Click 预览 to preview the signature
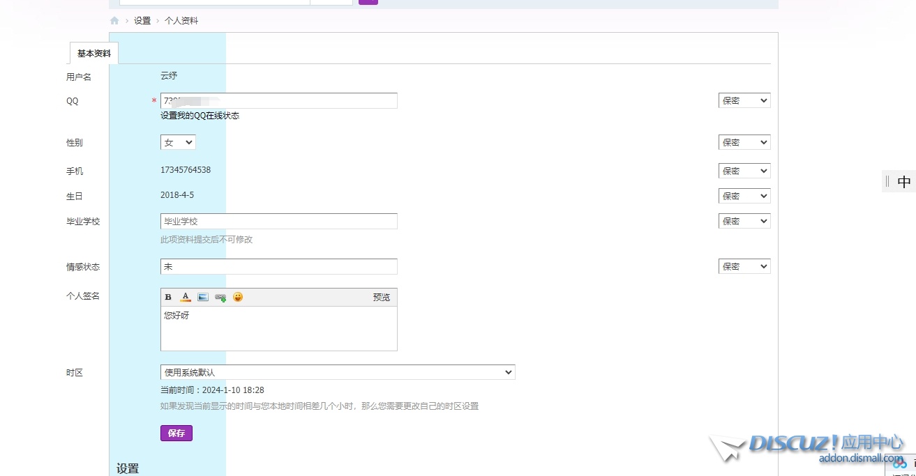Screen dimensions: 916x476 pos(382,298)
